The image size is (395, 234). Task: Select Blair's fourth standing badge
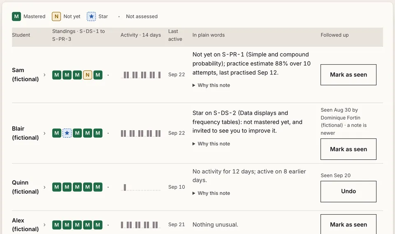click(88, 133)
